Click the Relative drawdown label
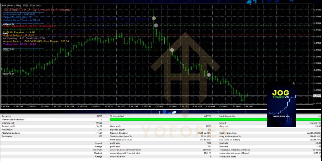 [x=228, y=133]
